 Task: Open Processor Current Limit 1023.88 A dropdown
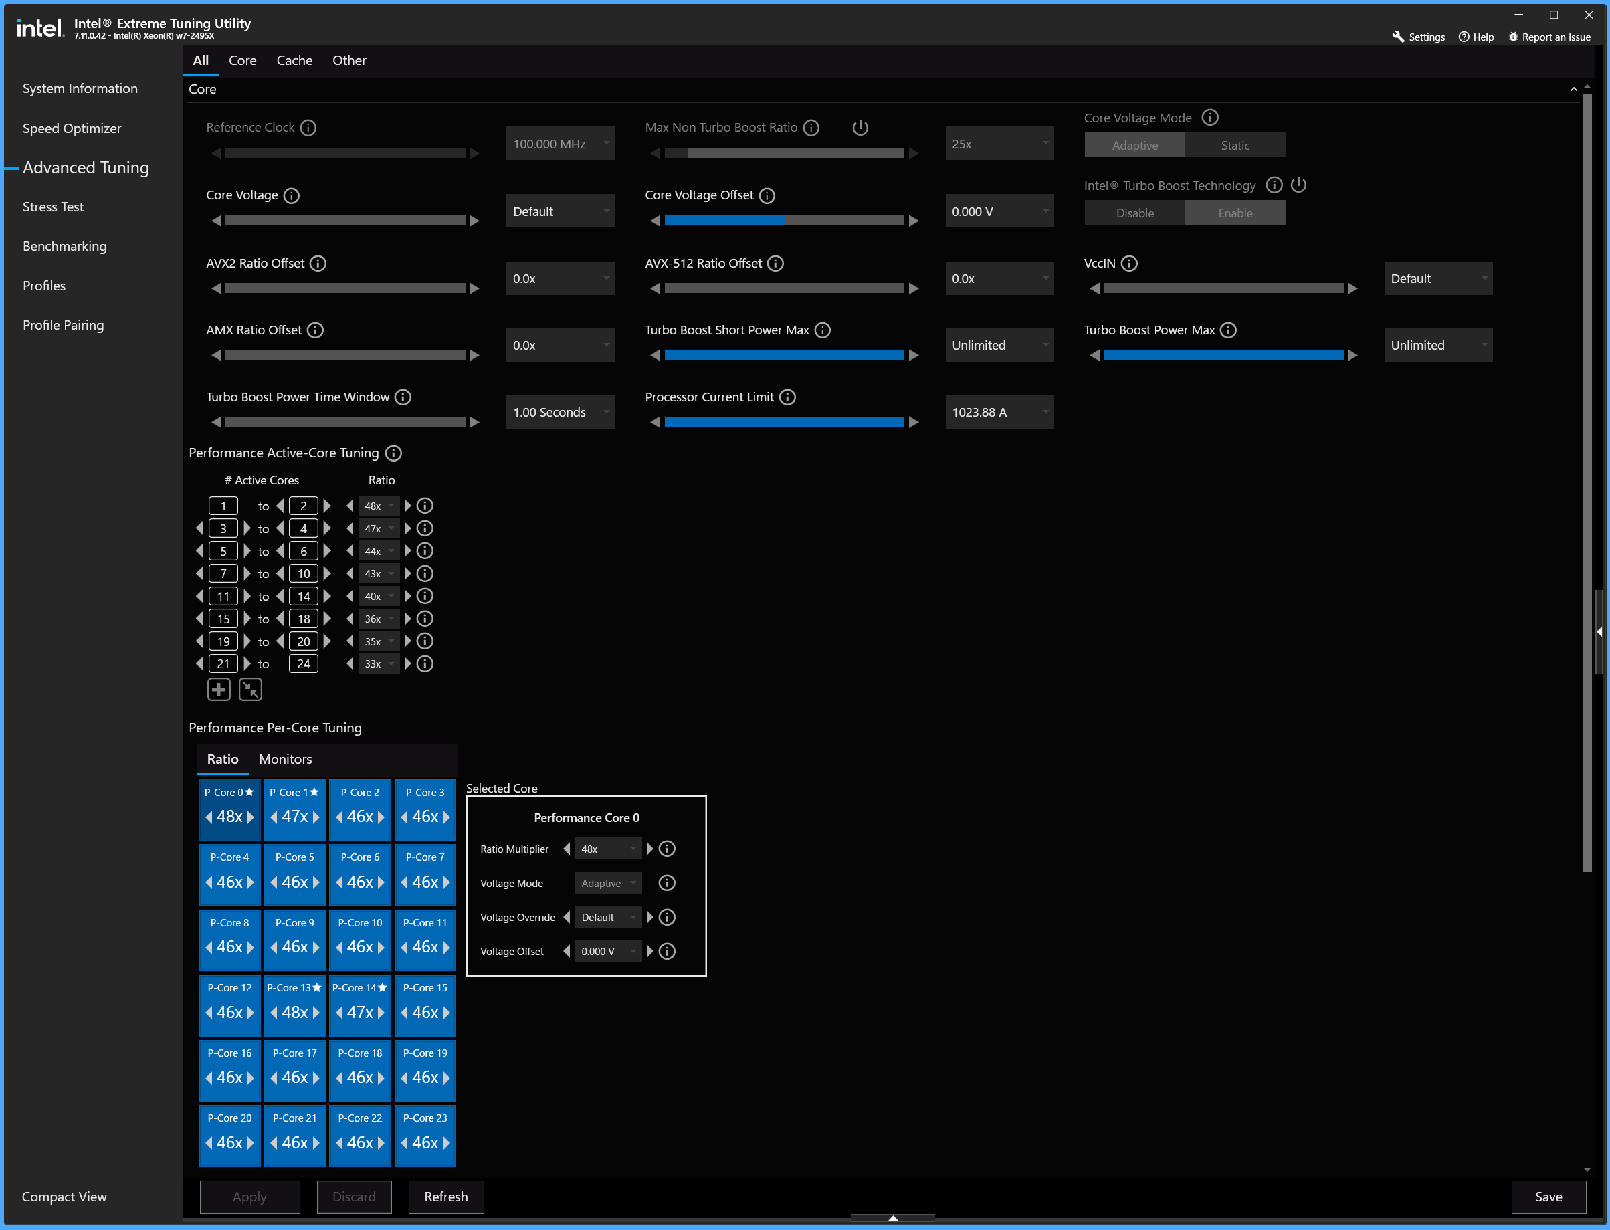999,412
